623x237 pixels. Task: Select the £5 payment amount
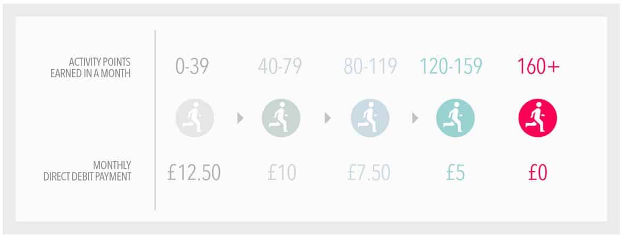pos(454,172)
